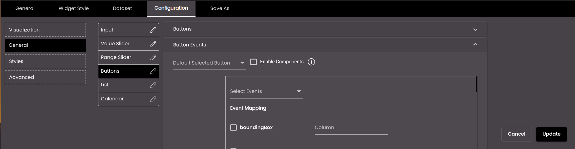Open the Widget Style tab

(x=74, y=8)
